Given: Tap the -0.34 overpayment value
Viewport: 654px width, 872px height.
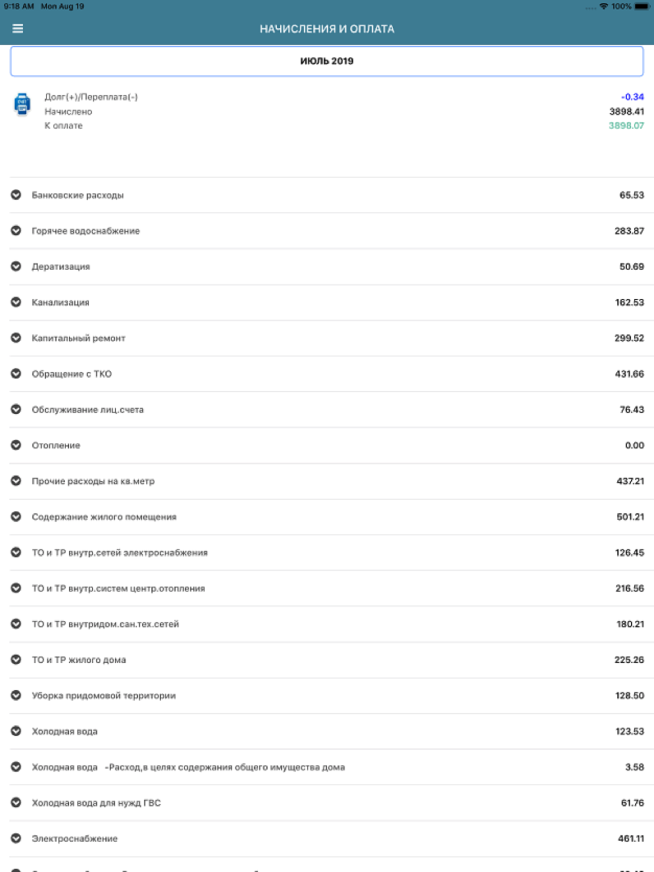Looking at the screenshot, I should pos(632,97).
